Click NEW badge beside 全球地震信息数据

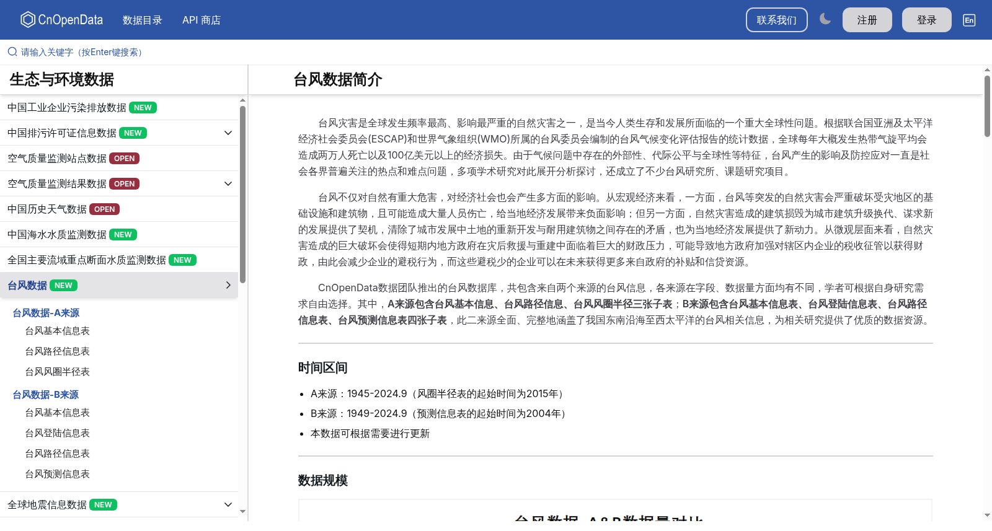104,505
